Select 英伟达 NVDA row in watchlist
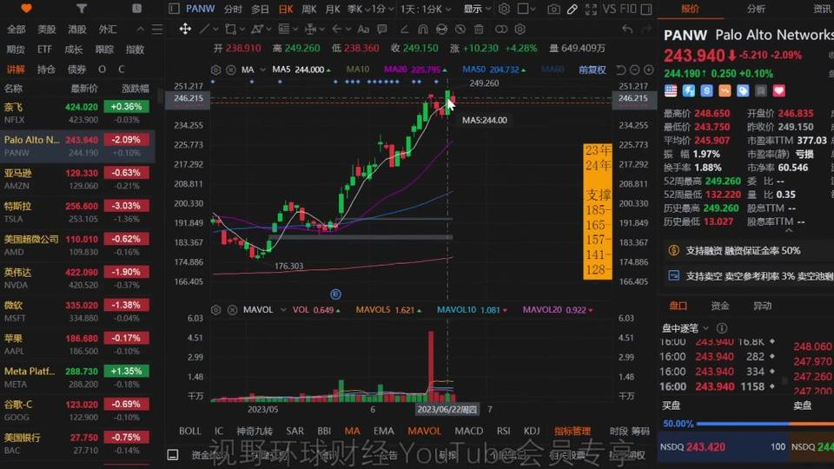 coord(77,278)
